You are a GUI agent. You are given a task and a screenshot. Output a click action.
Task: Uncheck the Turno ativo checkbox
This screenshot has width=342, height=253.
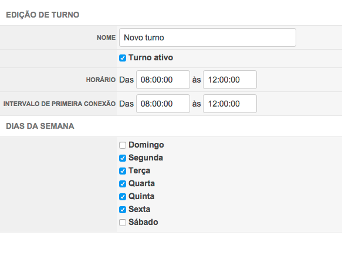[123, 58]
